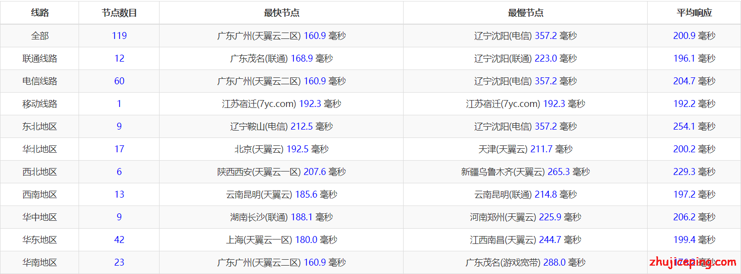Click fastest node 湖南长沙(联通) 188.1 毫秒
The width and height of the screenshot is (741, 274).
(x=282, y=217)
